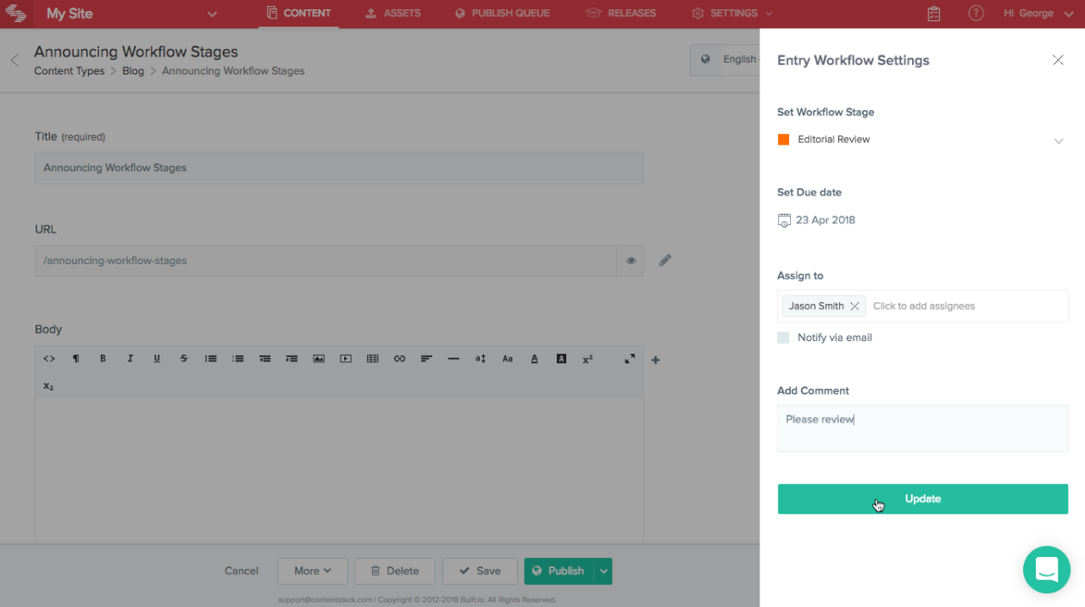The image size is (1085, 607).
Task: Insert video into Body
Action: pos(346,359)
